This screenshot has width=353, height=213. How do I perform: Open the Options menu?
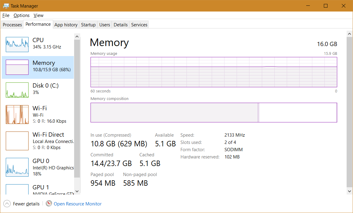[22, 15]
